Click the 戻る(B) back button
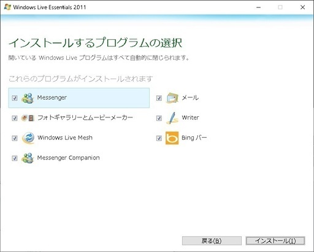Image resolution: width=314 pixels, height=252 pixels. [x=212, y=241]
